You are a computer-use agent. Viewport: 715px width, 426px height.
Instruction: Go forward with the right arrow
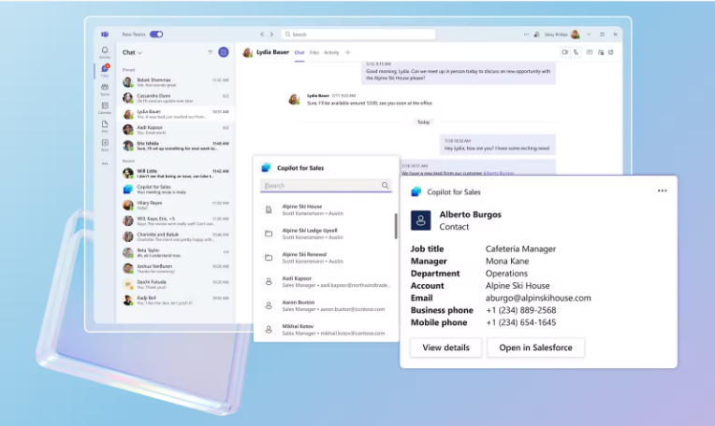tap(271, 35)
